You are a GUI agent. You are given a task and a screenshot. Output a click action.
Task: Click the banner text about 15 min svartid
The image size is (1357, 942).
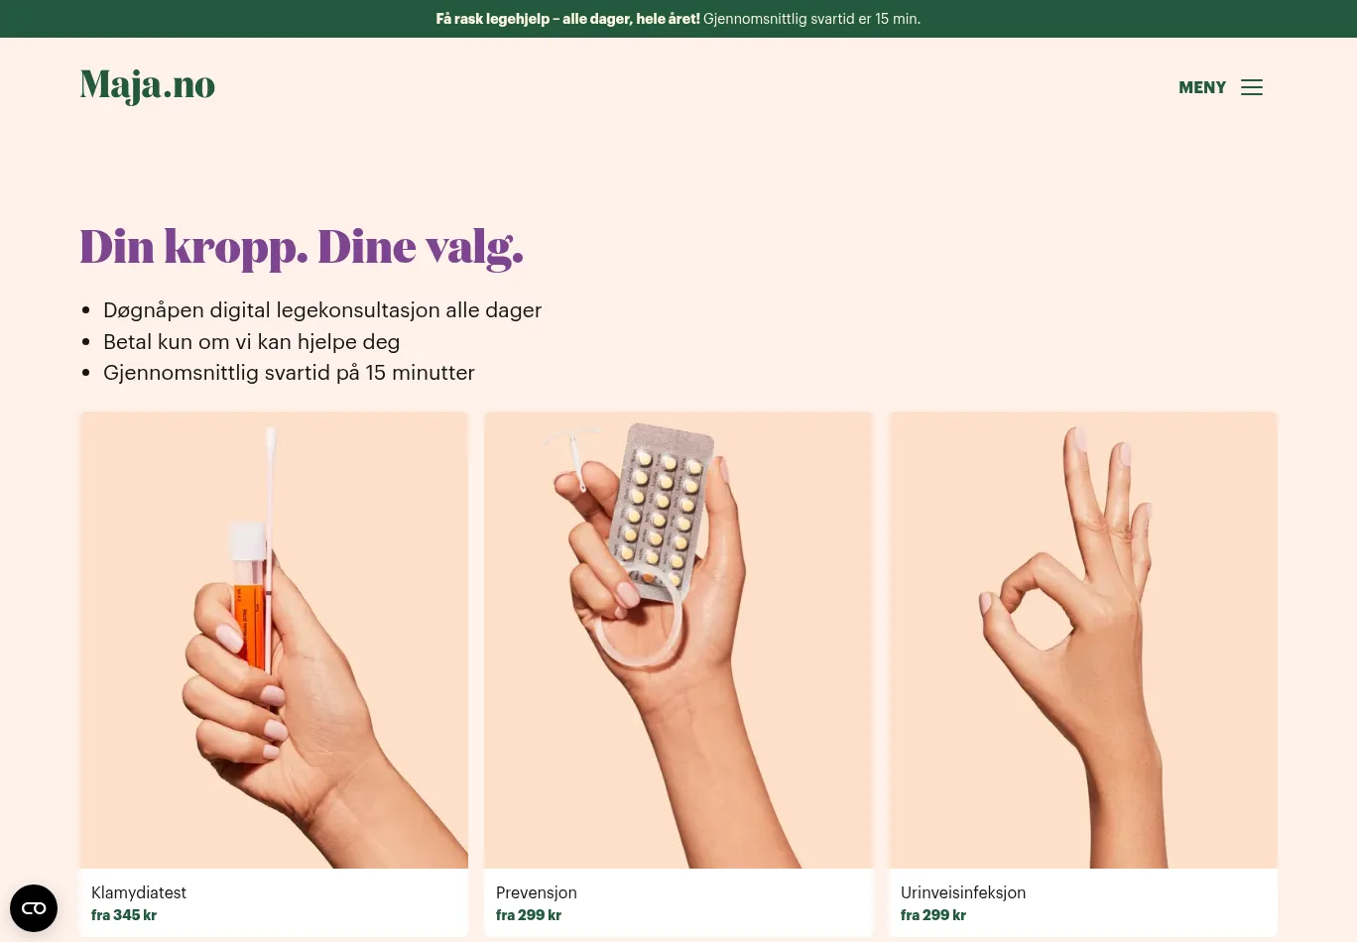point(812,19)
